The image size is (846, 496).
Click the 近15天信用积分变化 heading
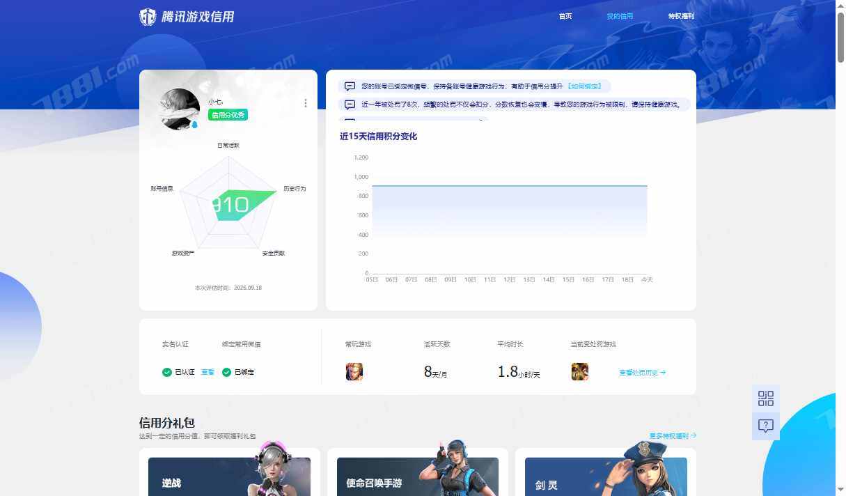[379, 137]
